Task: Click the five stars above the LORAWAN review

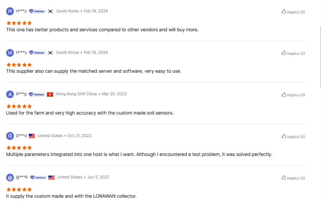Action: click(19, 189)
